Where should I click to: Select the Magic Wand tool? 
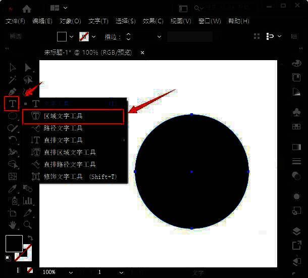(13, 79)
